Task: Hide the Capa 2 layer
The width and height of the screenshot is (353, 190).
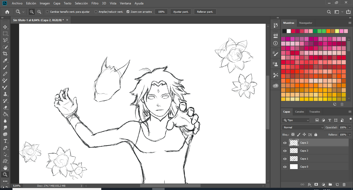Action: pyautogui.click(x=285, y=143)
